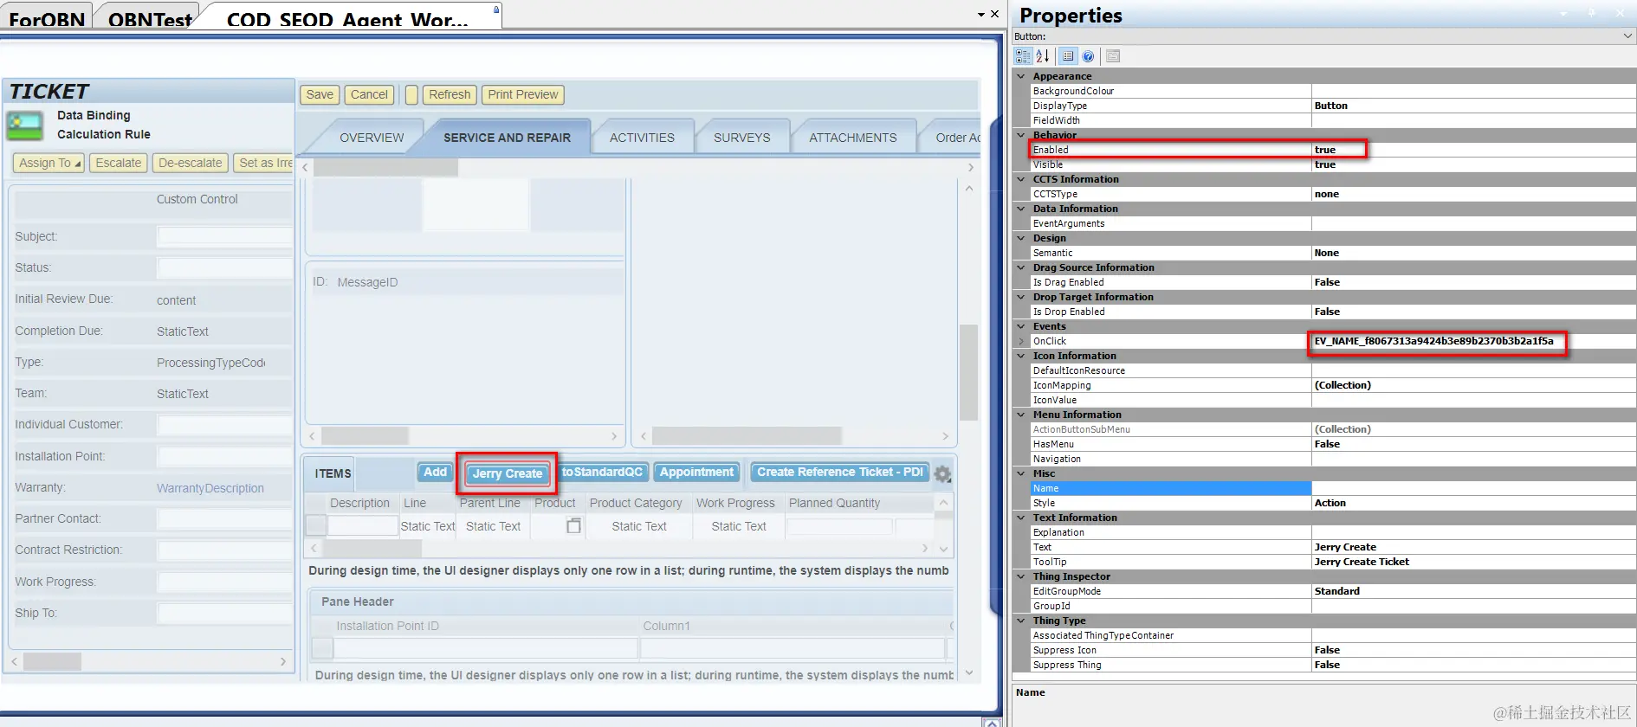Click the OnClick event name value
1637x727 pixels.
click(x=1433, y=341)
